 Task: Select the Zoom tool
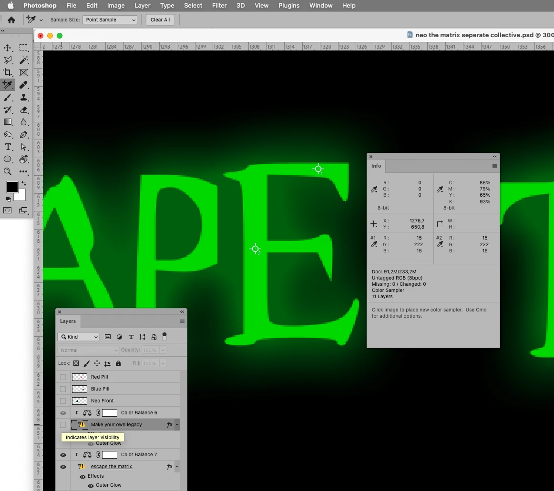click(x=8, y=171)
